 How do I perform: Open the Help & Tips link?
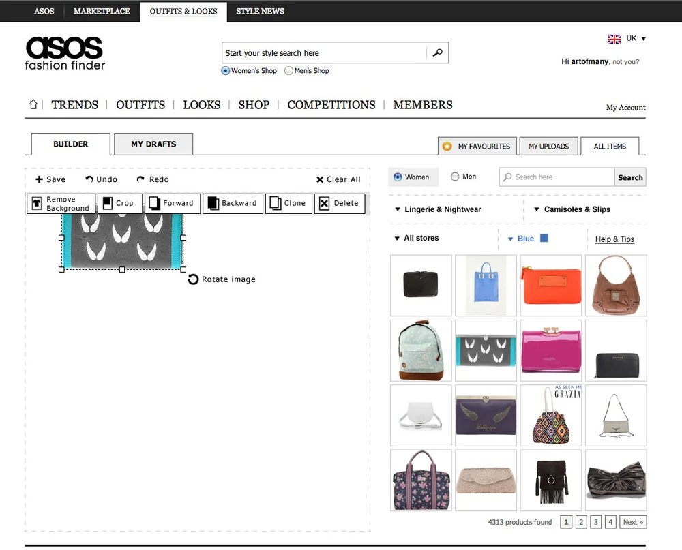coord(614,239)
